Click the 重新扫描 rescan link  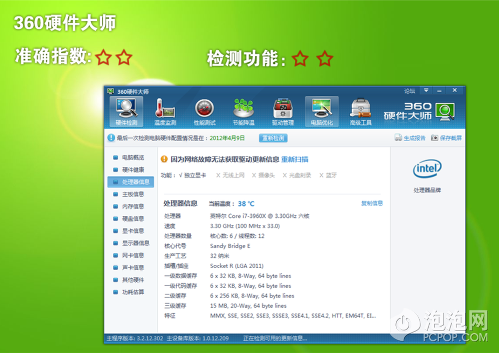295,160
